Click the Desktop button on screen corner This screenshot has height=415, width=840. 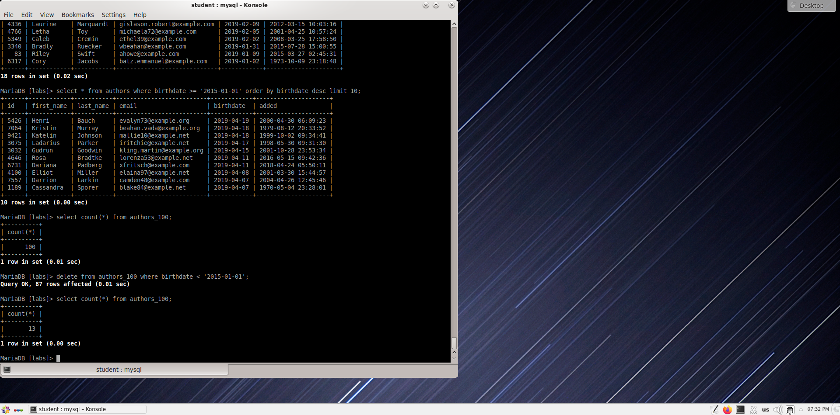pos(812,6)
